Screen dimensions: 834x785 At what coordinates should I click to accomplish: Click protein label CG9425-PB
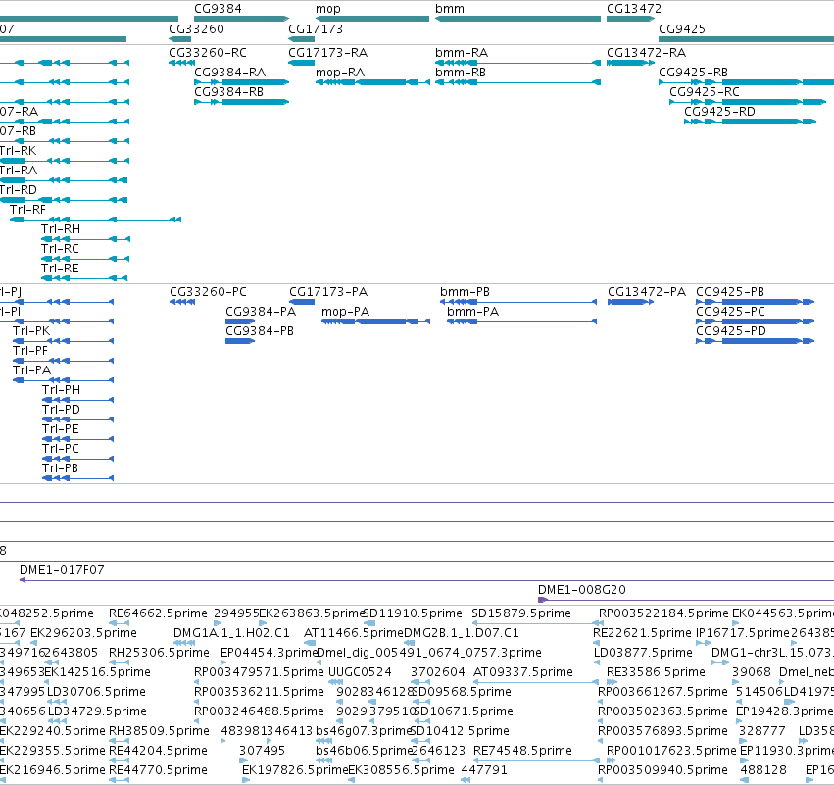(730, 292)
